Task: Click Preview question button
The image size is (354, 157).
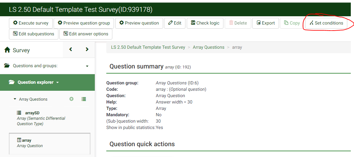Action: coord(139,23)
